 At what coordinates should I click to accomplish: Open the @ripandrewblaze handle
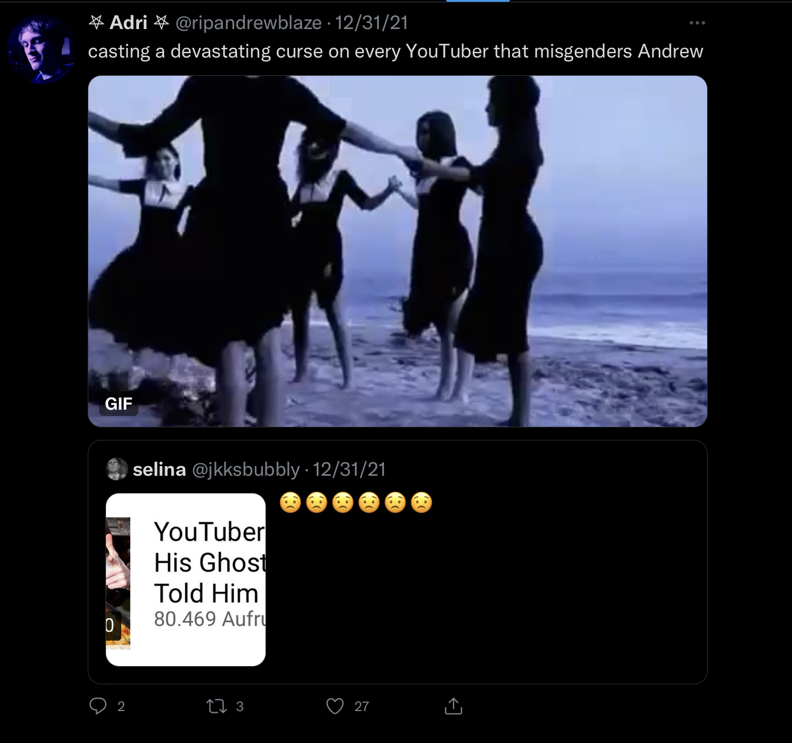coord(248,23)
